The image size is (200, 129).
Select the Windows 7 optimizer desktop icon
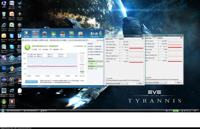coord(12,92)
